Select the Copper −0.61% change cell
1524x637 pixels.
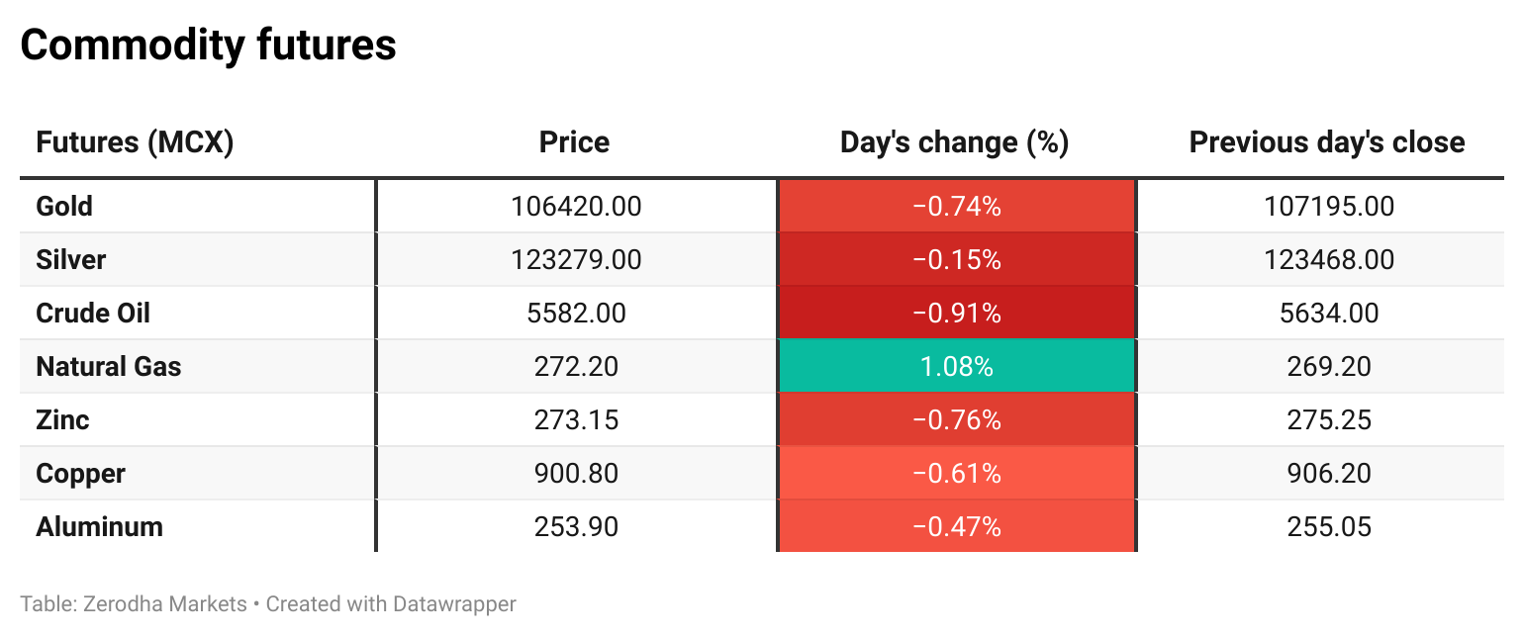tap(956, 474)
